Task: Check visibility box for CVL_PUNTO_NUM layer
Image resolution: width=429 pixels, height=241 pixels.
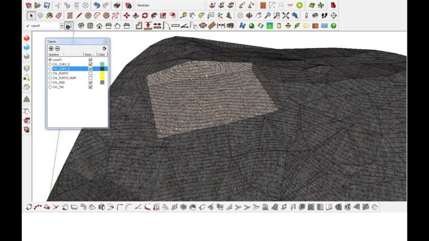Action: 90,78
